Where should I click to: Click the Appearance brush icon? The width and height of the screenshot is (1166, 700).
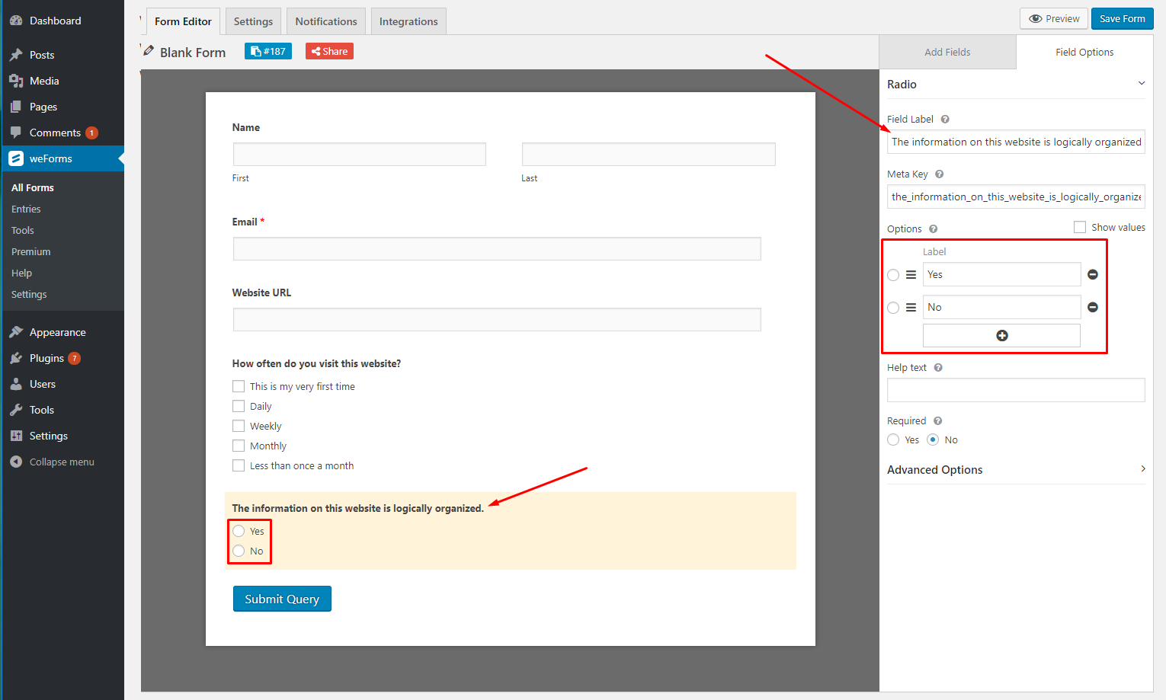[16, 332]
